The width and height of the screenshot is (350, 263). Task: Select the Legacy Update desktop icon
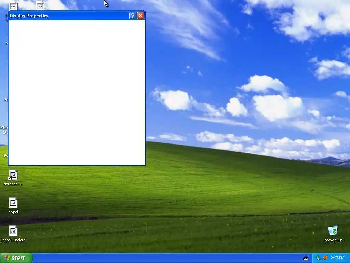pos(13,234)
